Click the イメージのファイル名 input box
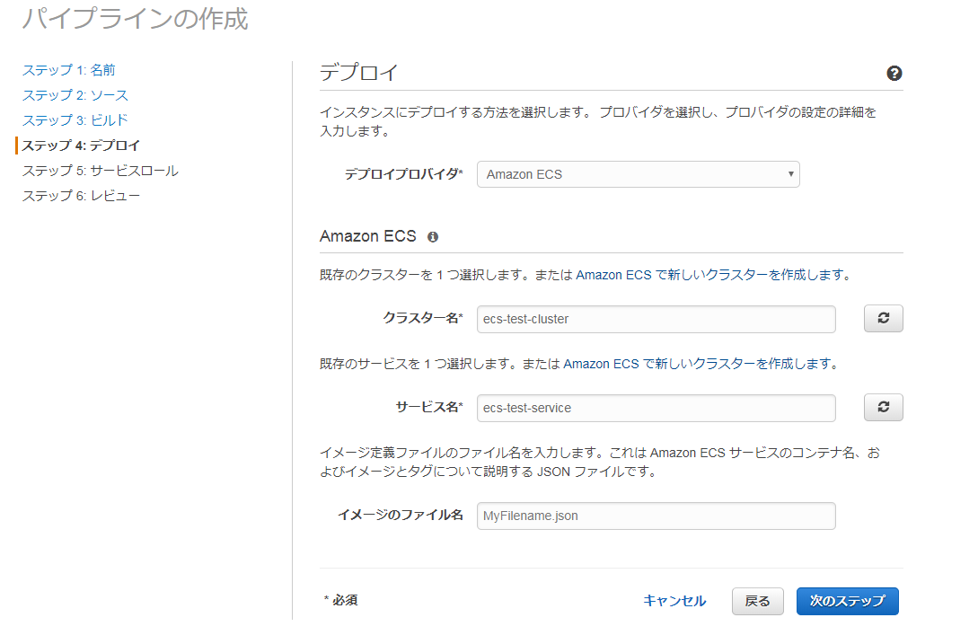 coord(656,516)
